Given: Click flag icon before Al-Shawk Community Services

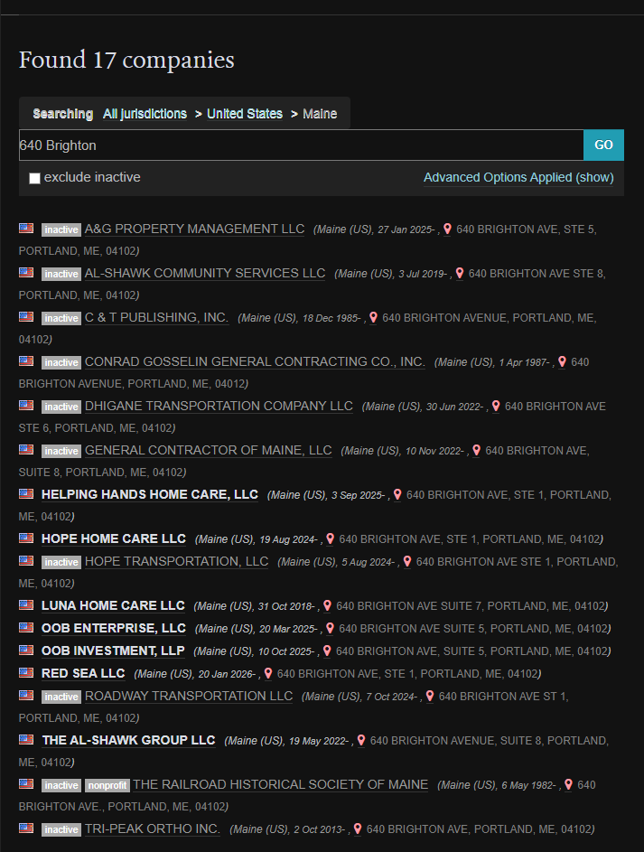Looking at the screenshot, I should coord(26,273).
